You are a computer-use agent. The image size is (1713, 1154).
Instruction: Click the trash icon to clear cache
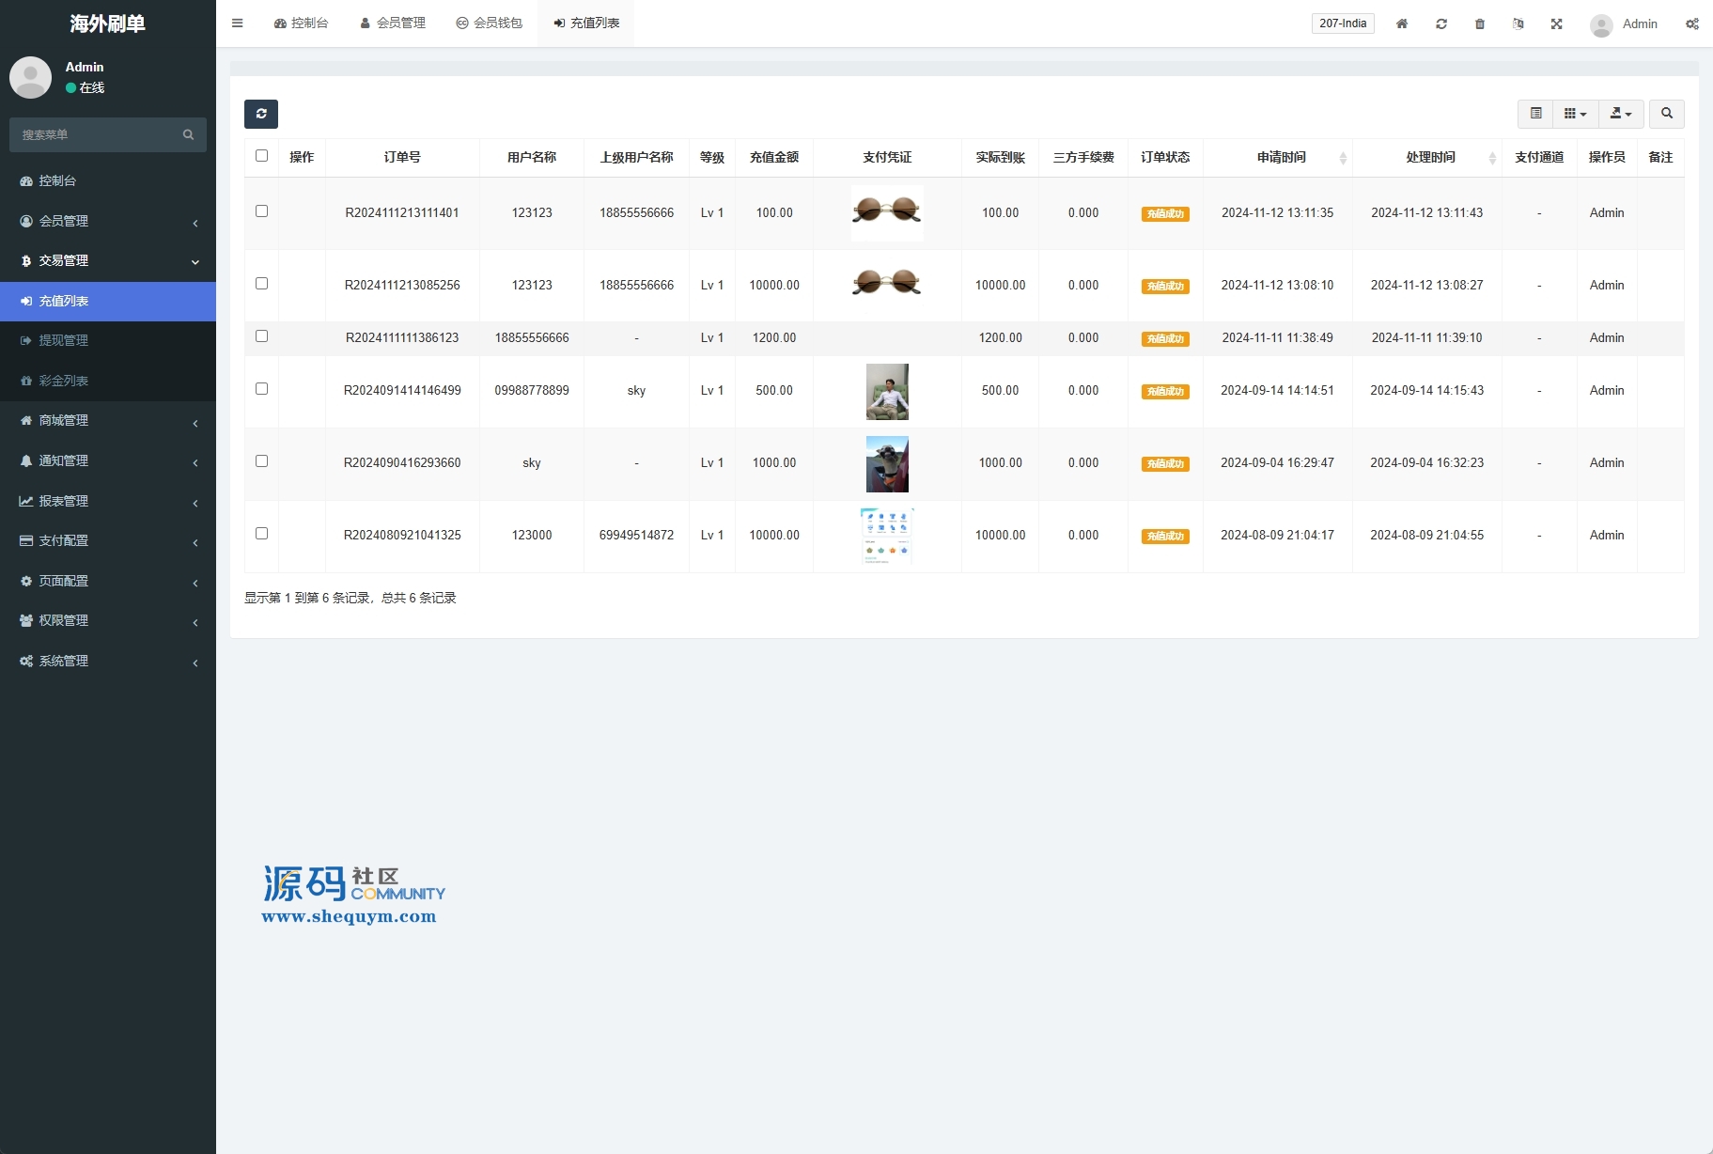1479,23
